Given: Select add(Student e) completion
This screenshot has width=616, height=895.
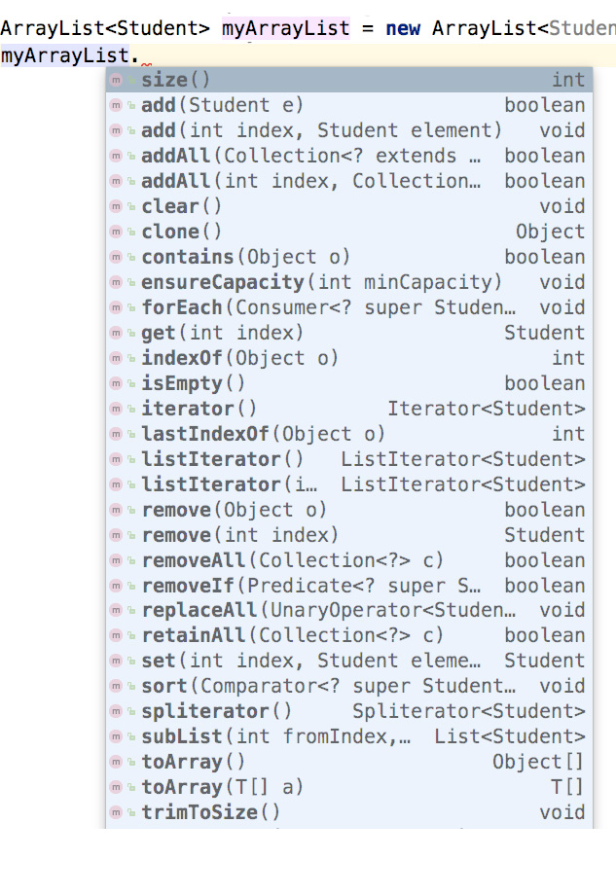Looking at the screenshot, I should (x=222, y=105).
